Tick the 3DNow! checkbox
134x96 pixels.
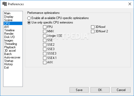[x=93, y=27]
